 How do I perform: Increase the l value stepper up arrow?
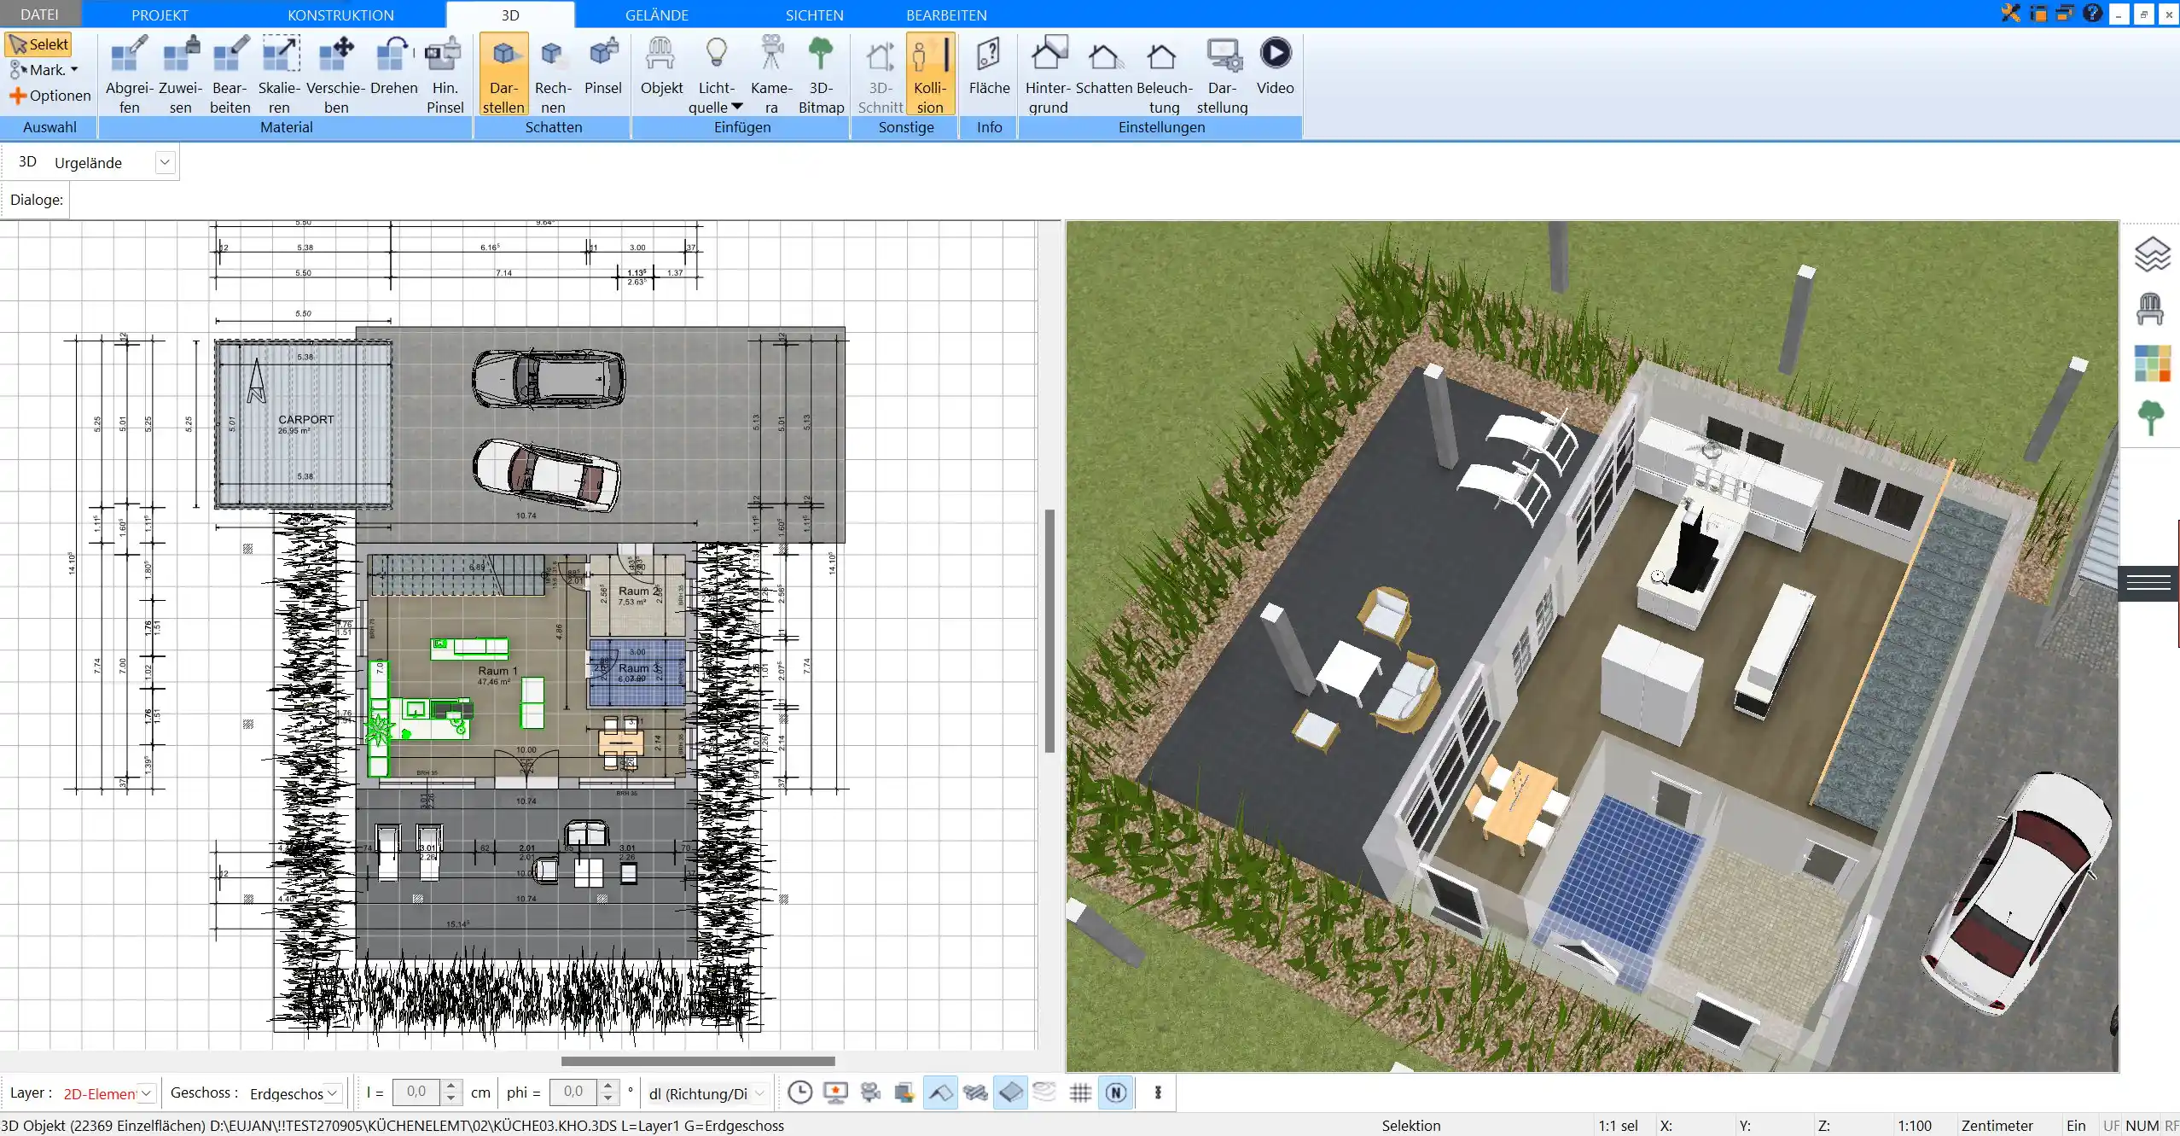point(451,1086)
